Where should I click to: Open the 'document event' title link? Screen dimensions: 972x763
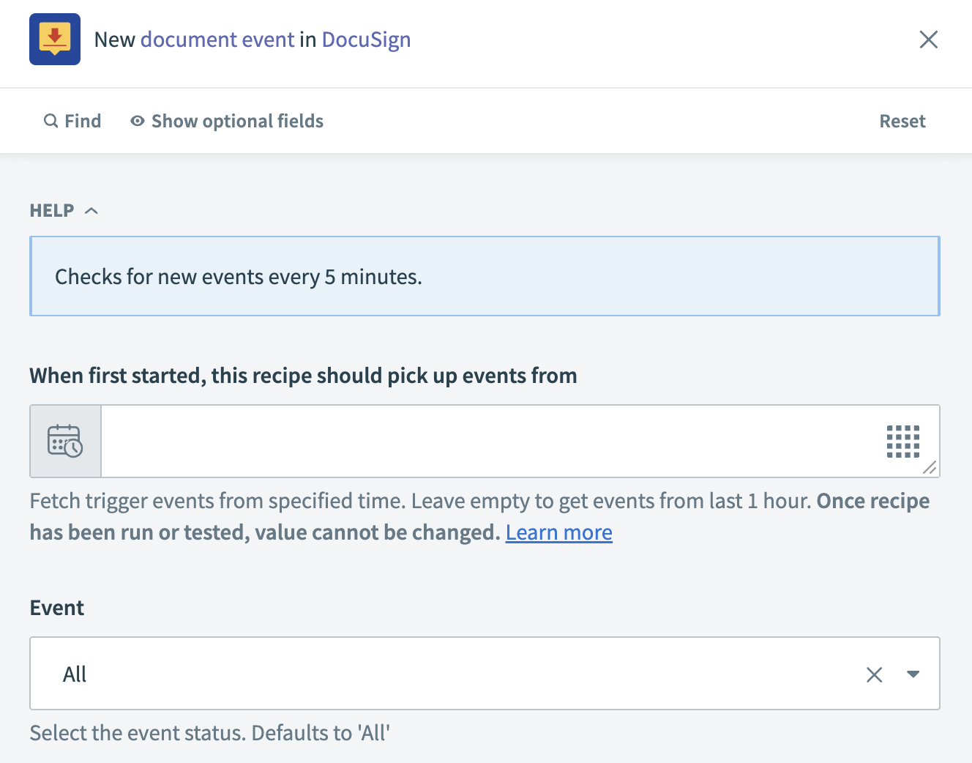coord(217,40)
